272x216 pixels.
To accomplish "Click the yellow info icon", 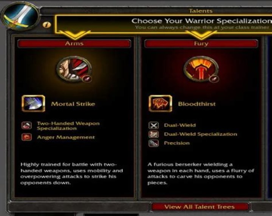I will (x=47, y=25).
